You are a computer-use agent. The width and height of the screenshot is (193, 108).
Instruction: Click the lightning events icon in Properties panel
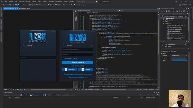pyautogui.click(x=188, y=44)
